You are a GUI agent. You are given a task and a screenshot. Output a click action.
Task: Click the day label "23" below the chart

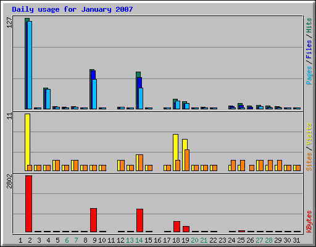[222, 240]
